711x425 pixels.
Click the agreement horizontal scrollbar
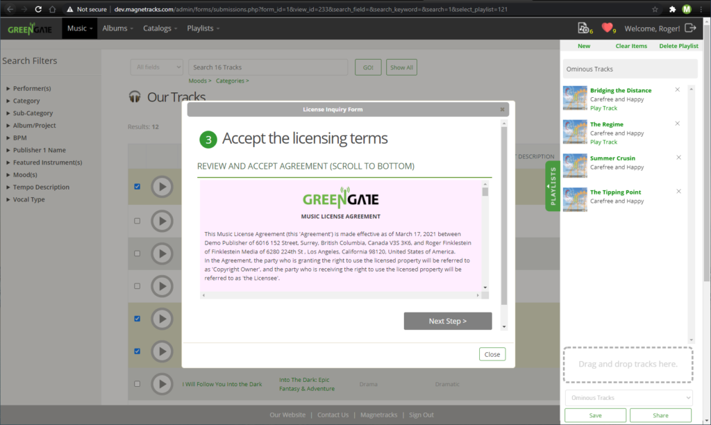(340, 295)
